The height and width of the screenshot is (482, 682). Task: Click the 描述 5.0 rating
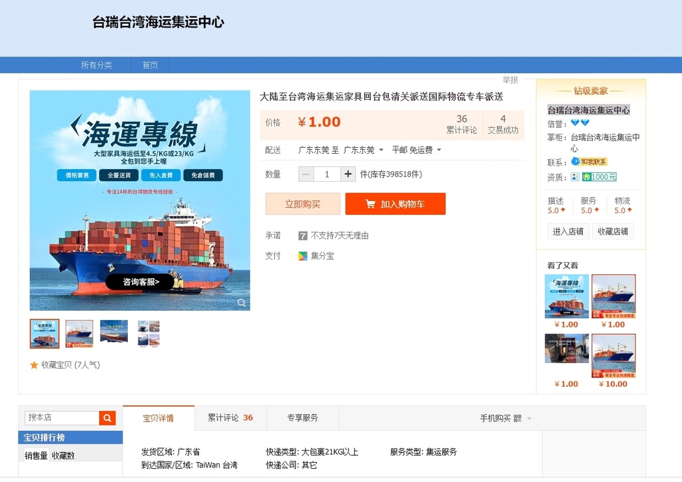coord(556,205)
